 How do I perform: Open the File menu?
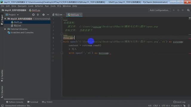(2, 6)
